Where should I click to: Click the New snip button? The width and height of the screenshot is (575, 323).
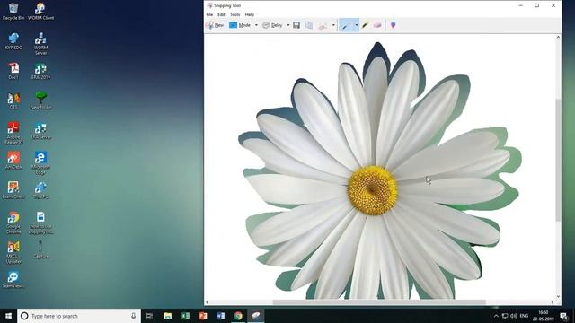(215, 25)
